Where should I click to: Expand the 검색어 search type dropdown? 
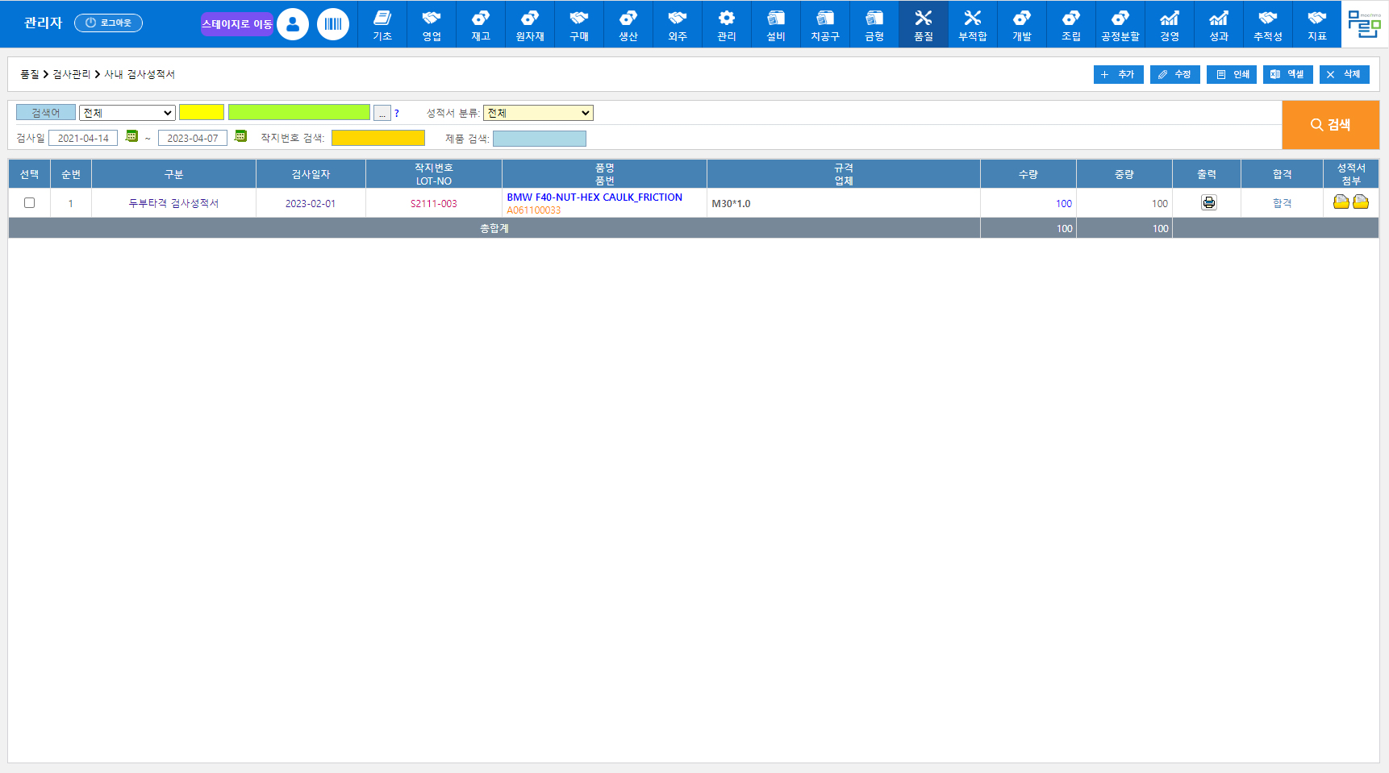(x=127, y=113)
